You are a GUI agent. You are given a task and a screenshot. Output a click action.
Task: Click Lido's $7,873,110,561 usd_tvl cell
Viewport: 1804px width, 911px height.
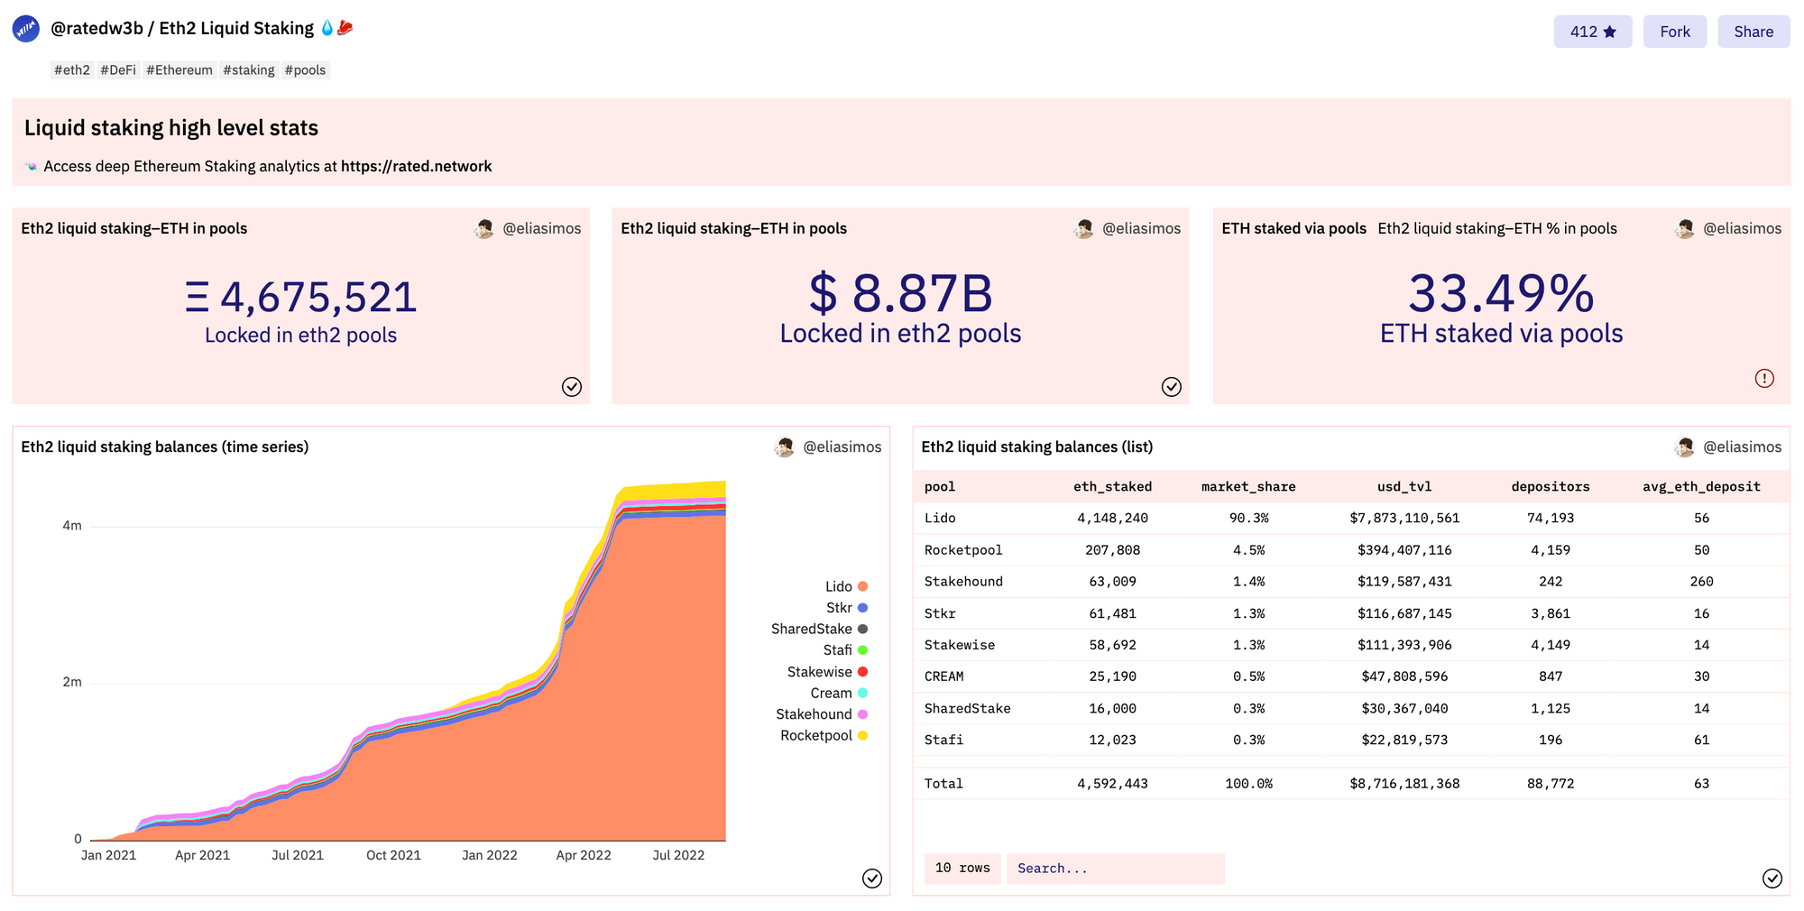point(1404,519)
